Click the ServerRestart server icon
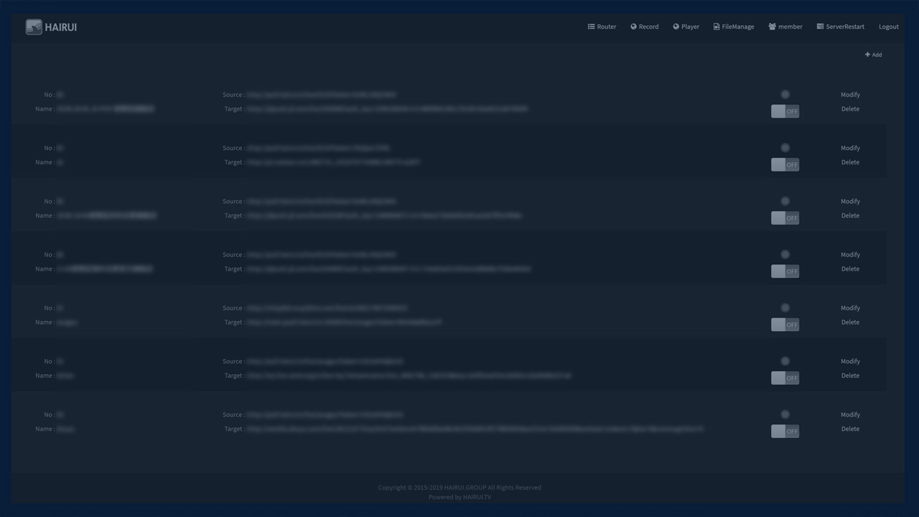 (820, 27)
